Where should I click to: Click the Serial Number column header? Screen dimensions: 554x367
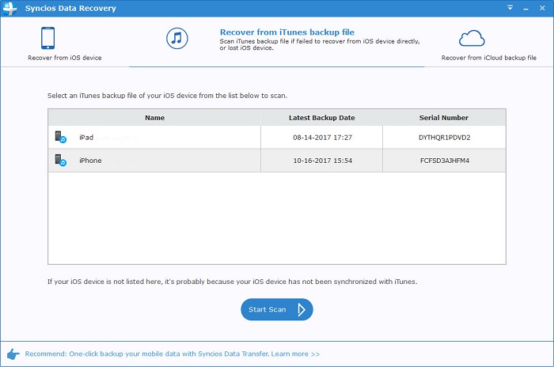444,118
